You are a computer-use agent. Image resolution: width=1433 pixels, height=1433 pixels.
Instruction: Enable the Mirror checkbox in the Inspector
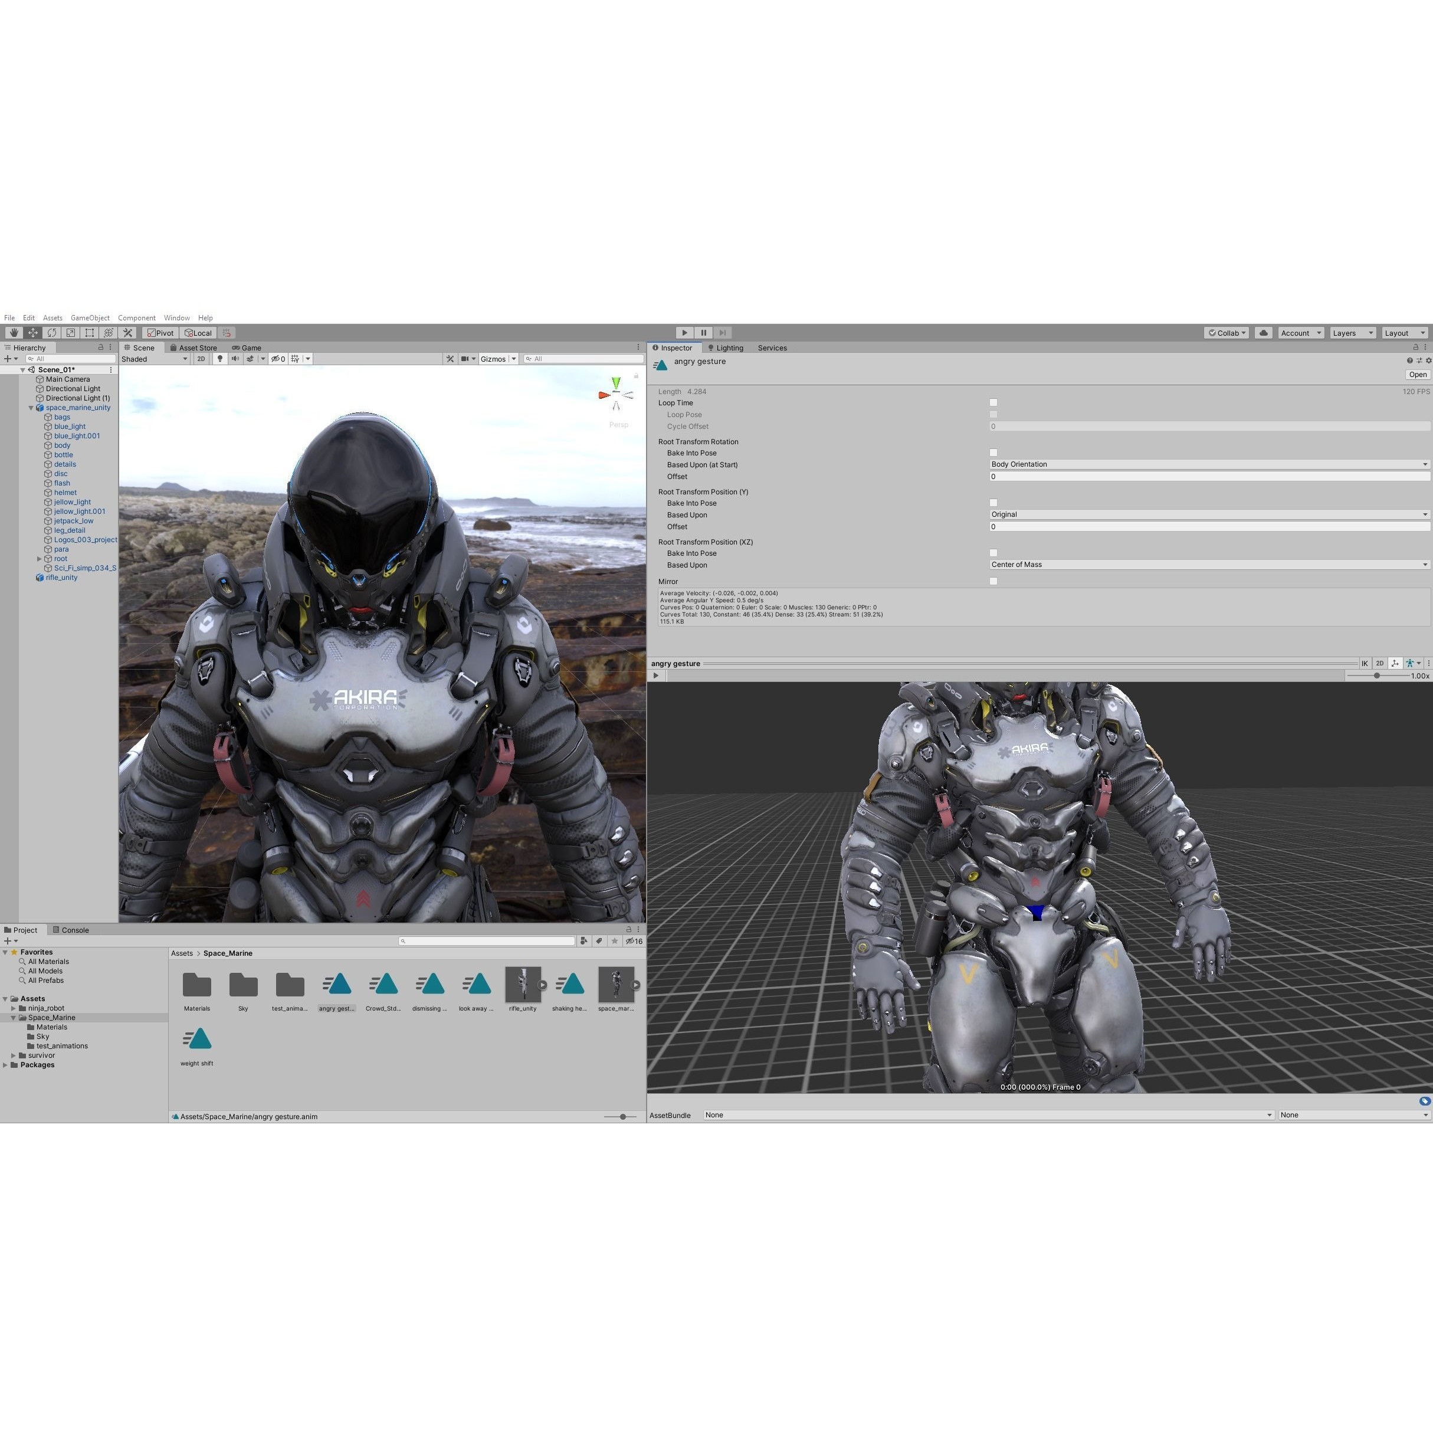[993, 581]
